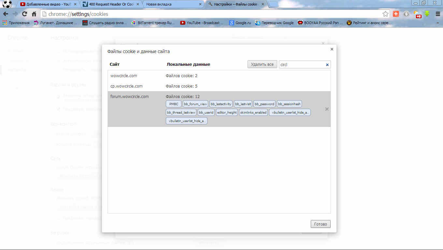Viewport: 443px width, 250px height.
Task: Reload the current page
Action: 24,14
